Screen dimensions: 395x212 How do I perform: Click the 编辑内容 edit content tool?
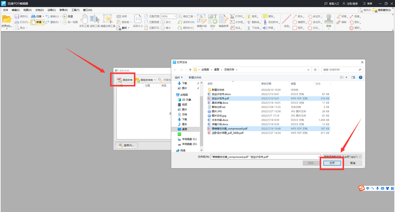(x=201, y=21)
